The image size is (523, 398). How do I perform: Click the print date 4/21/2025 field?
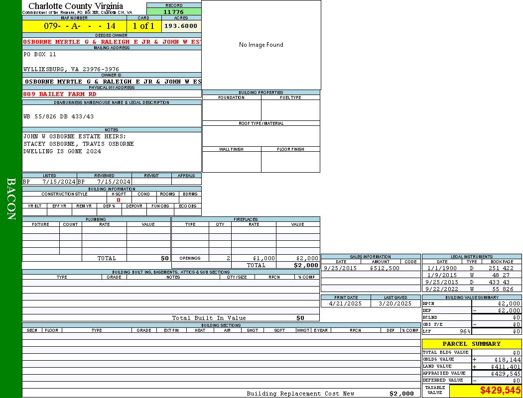(x=346, y=303)
